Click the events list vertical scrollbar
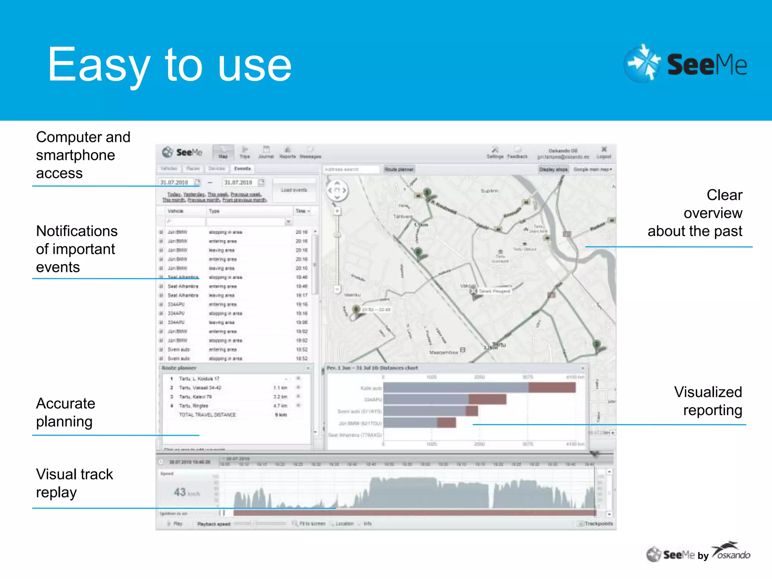 pyautogui.click(x=315, y=264)
